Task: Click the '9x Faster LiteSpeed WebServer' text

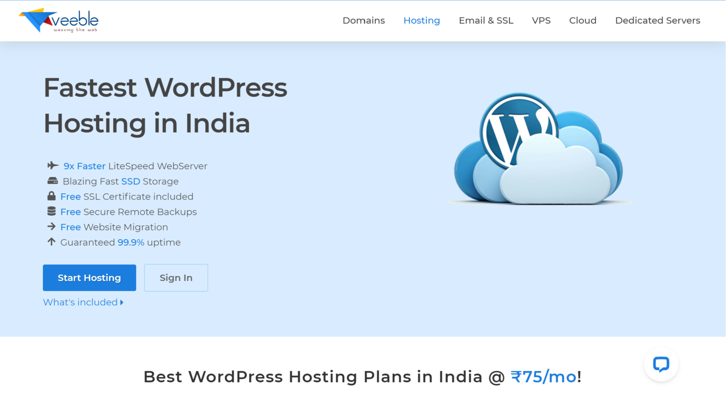Action: click(135, 166)
